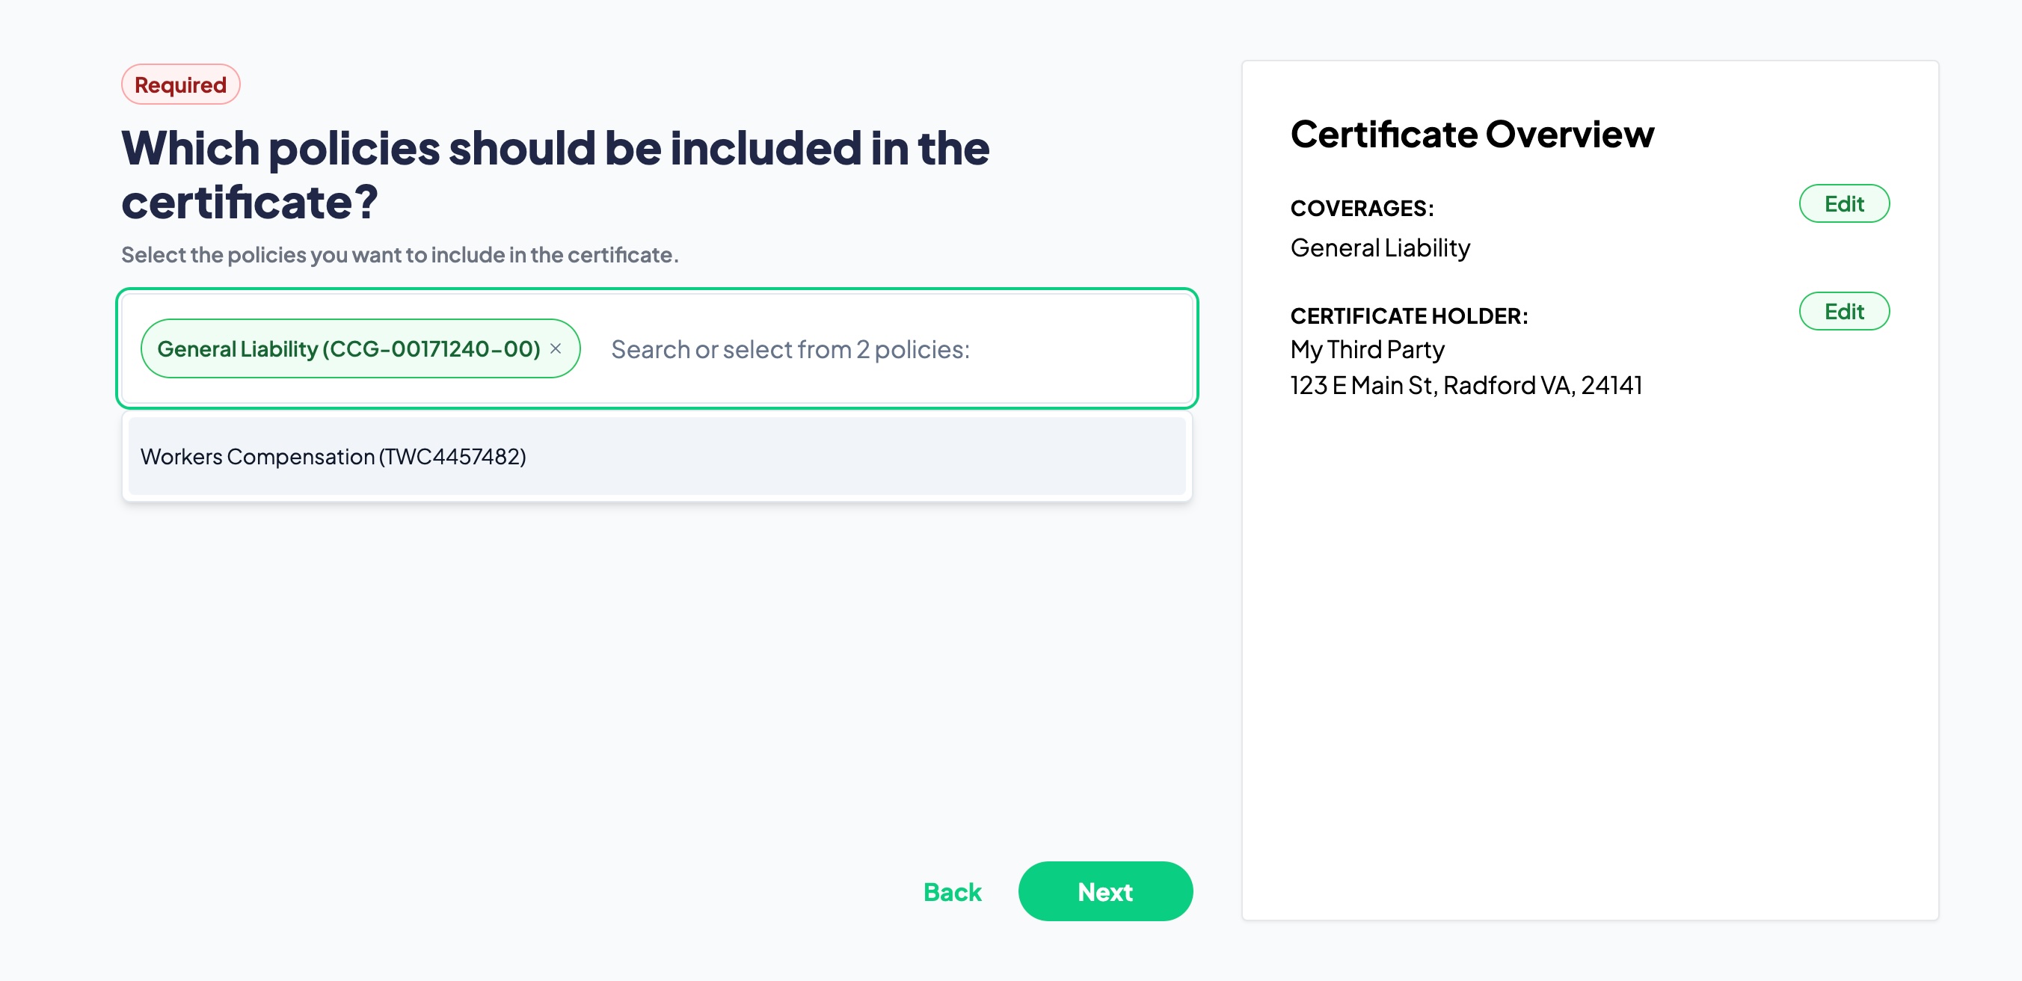Click the COVERAGES label
2022x981 pixels.
coord(1362,208)
